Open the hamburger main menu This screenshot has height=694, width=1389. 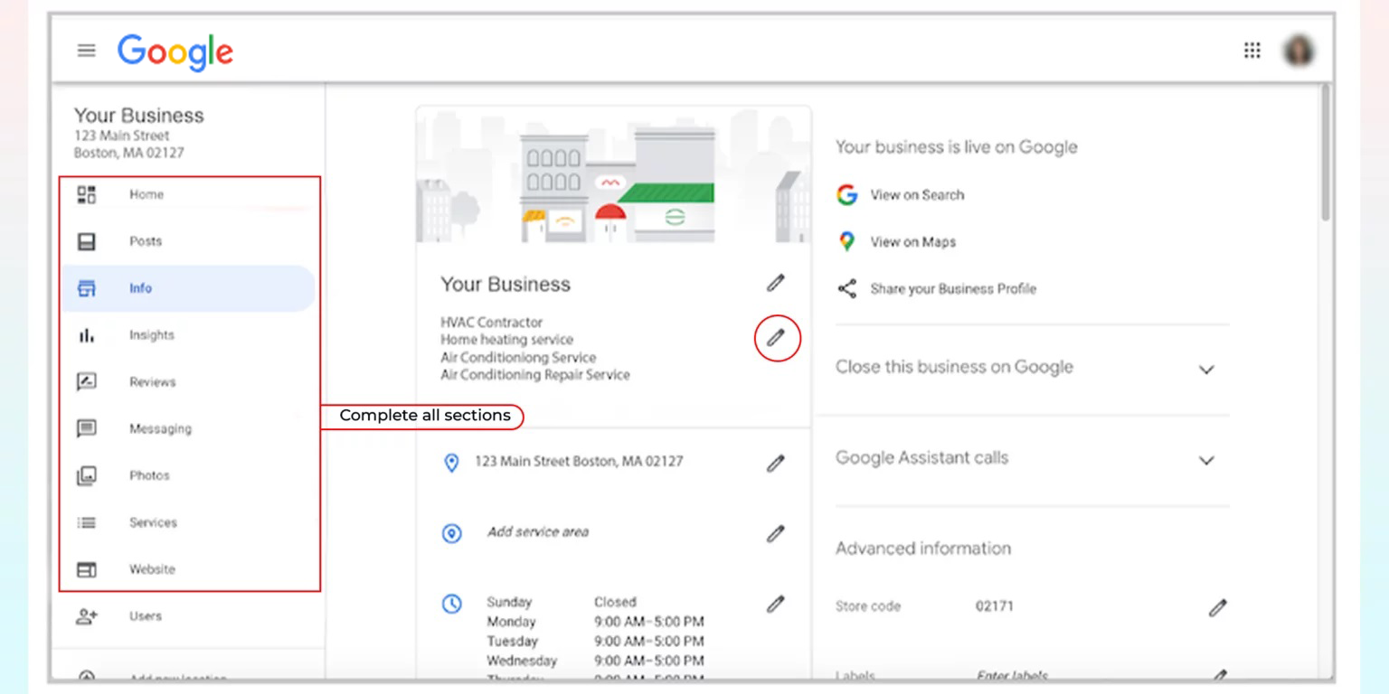tap(86, 51)
